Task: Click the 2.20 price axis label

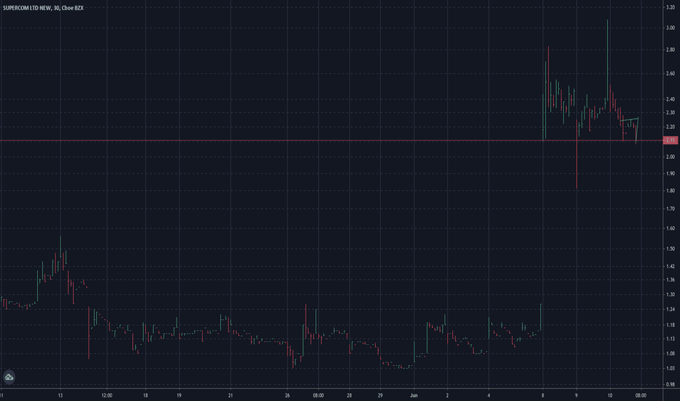Action: 670,127
